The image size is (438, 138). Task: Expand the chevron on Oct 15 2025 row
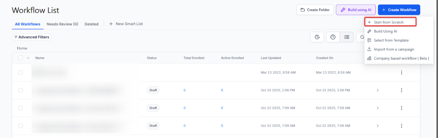(378, 90)
